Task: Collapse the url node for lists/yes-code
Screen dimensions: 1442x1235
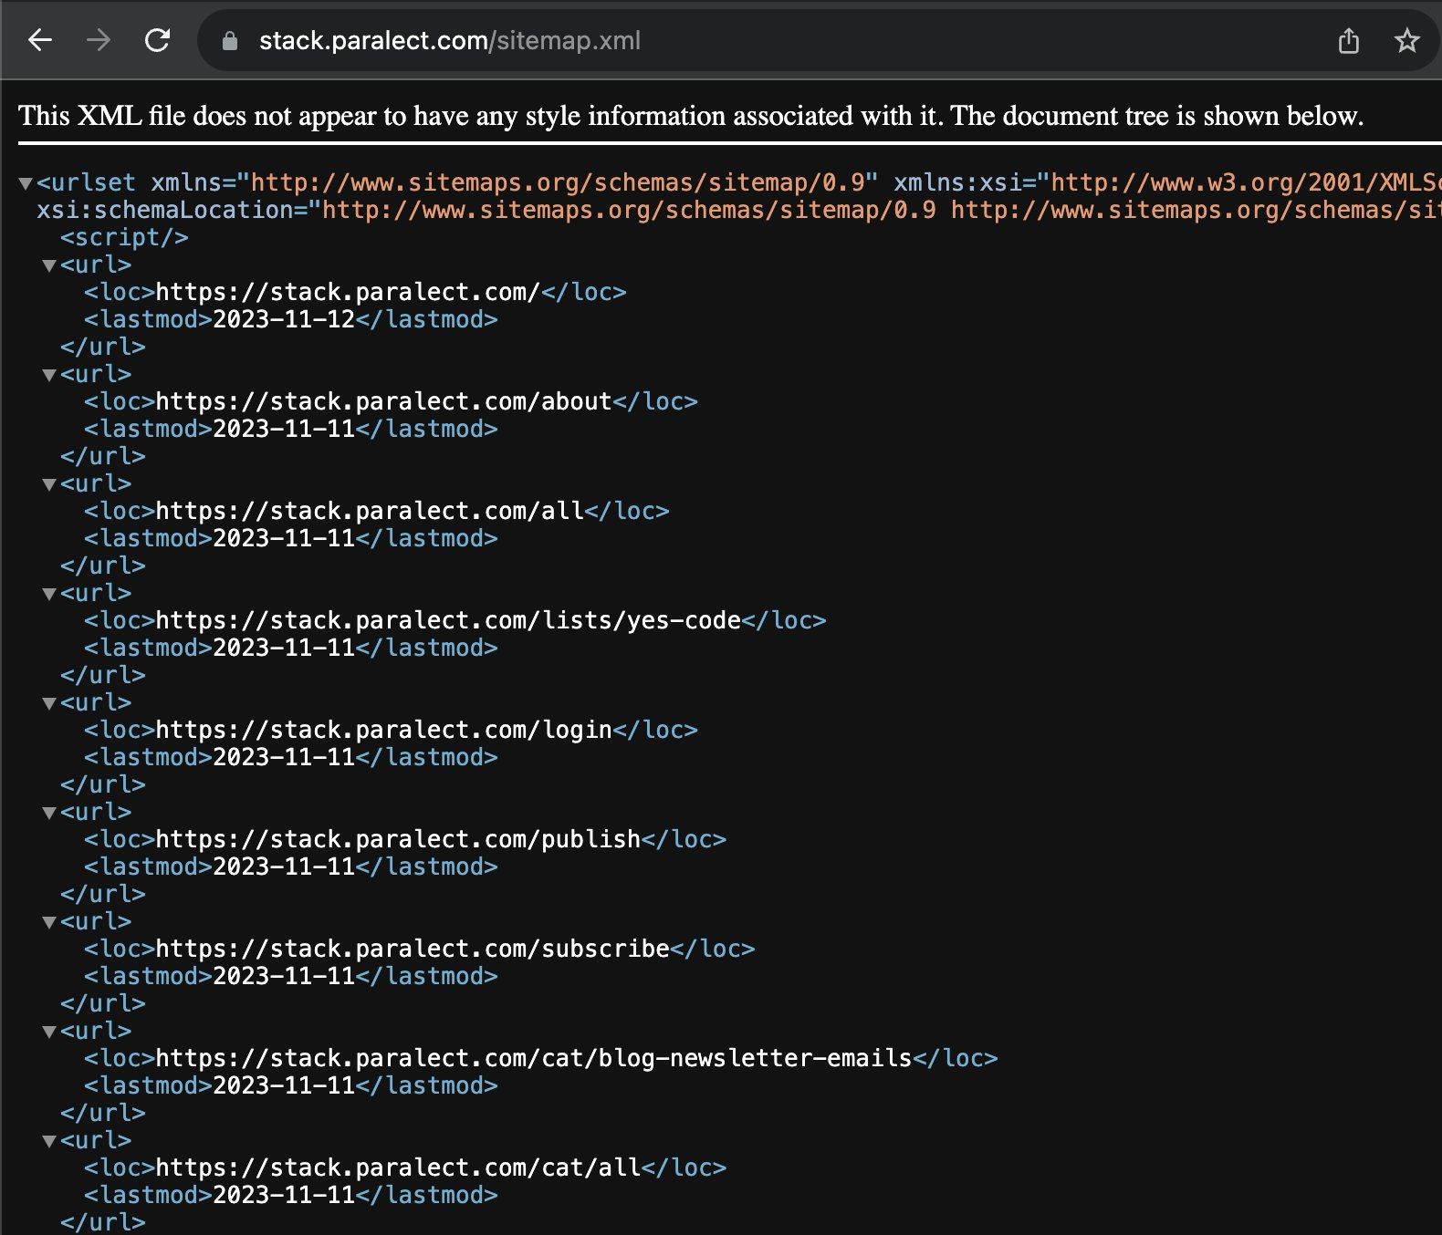Action: point(49,594)
